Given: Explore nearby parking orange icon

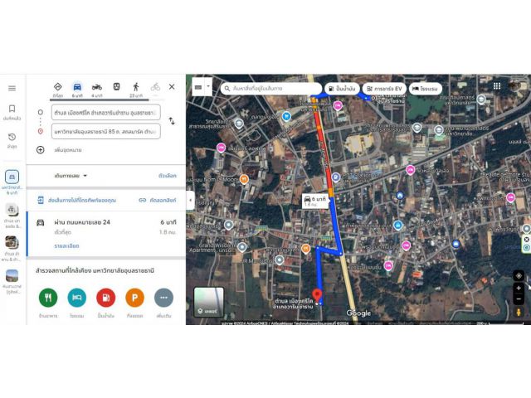Looking at the screenshot, I should [134, 298].
